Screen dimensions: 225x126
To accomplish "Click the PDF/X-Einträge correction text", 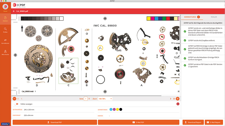I will [205, 49].
